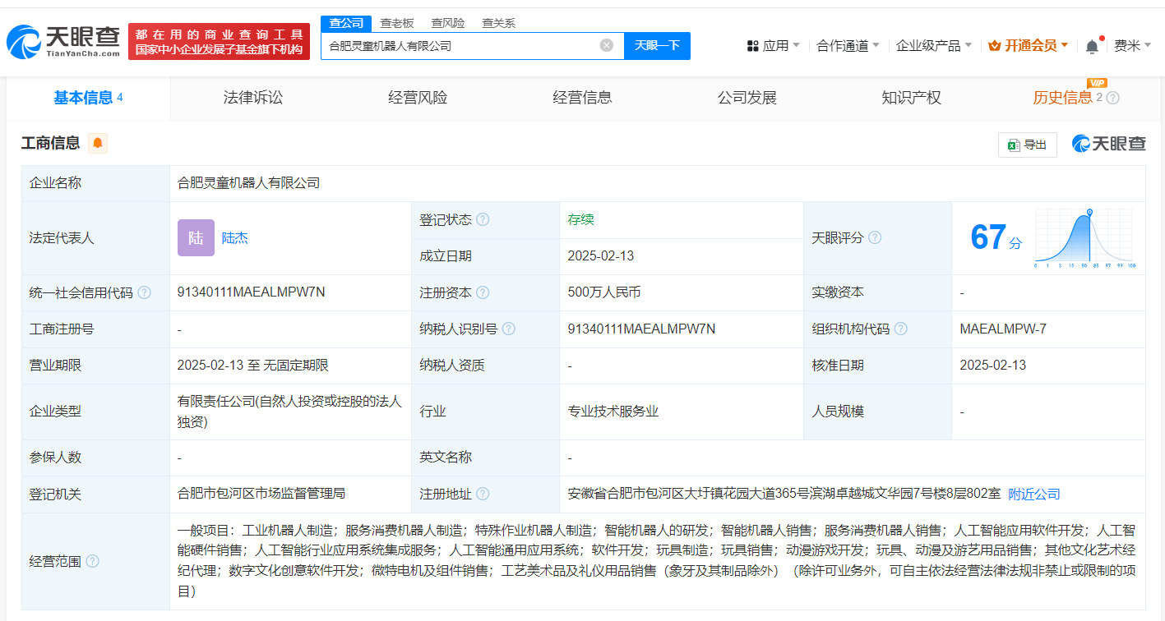Click the 导出 export button
Image resolution: width=1165 pixels, height=621 pixels.
(1027, 145)
